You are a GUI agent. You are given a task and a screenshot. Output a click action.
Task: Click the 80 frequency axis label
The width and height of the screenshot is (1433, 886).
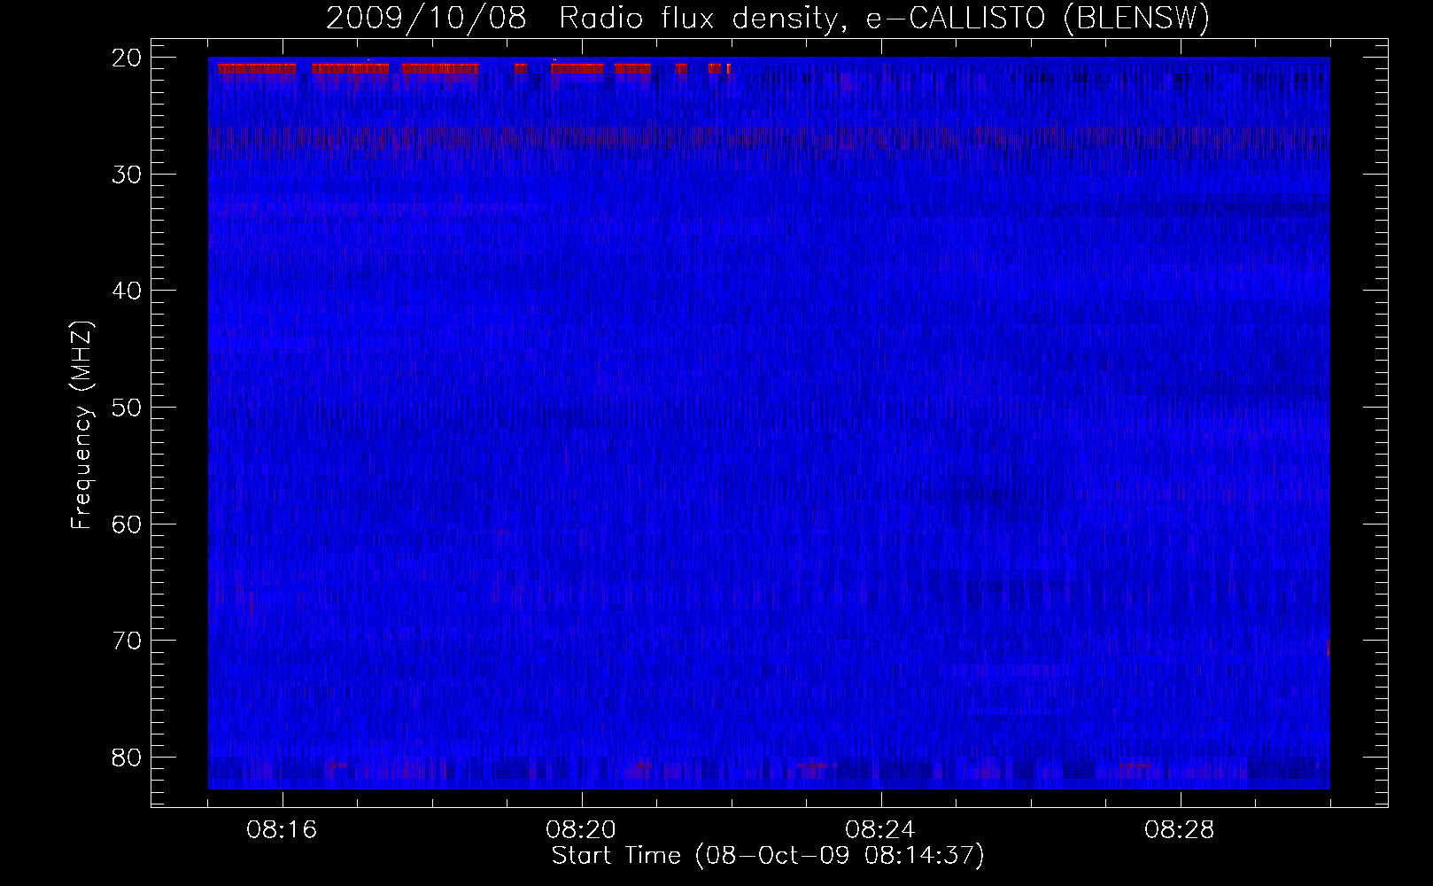tap(128, 758)
